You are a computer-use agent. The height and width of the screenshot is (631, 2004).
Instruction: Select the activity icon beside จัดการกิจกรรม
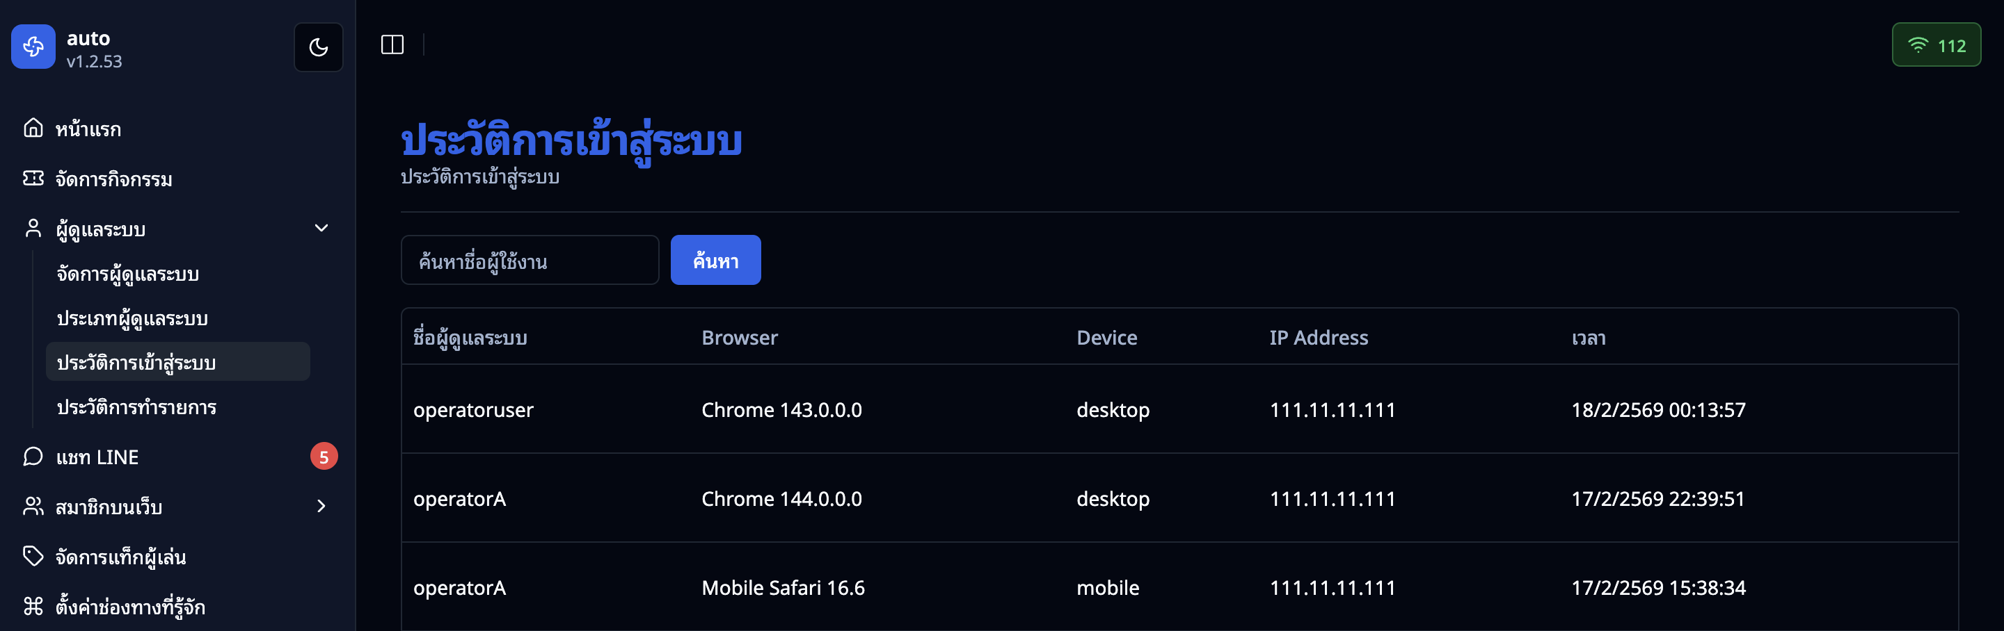click(32, 179)
